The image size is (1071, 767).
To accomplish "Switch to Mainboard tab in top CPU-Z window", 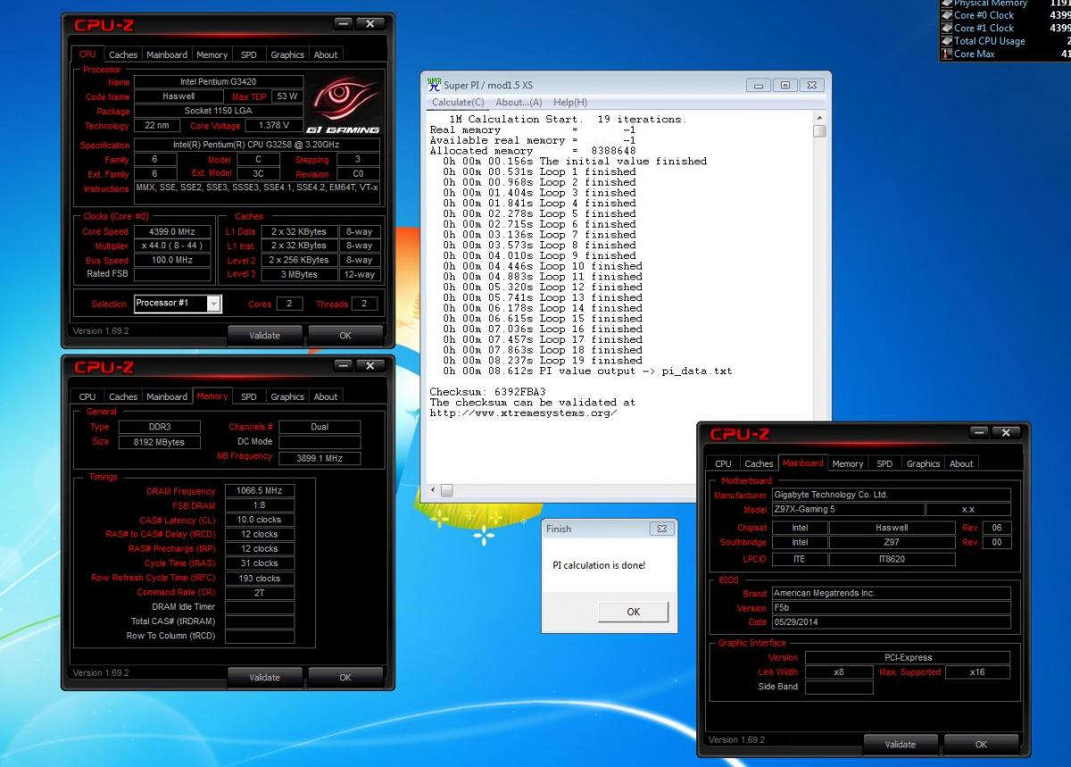I will coord(167,54).
